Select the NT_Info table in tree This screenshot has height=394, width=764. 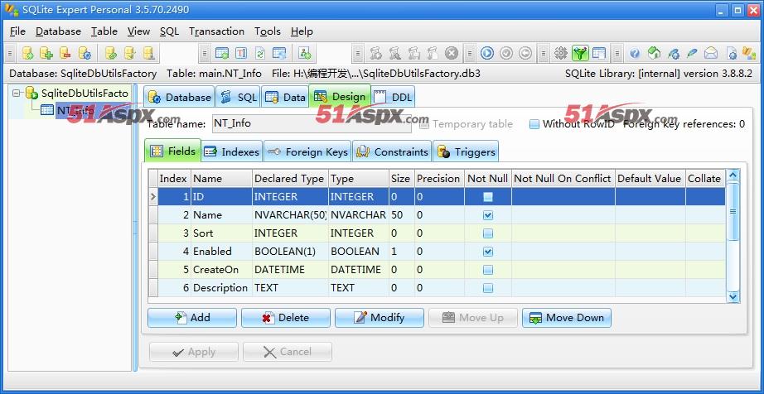[75, 110]
